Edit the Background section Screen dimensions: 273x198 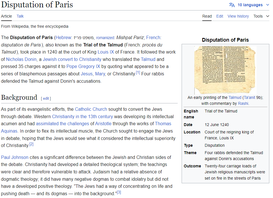point(46,99)
